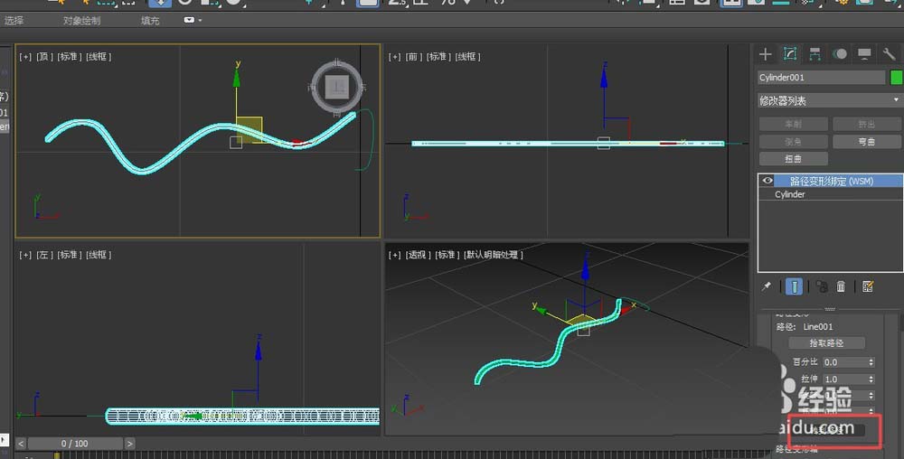Image resolution: width=904 pixels, height=459 pixels.
Task: Apply the 弯曲 modifier button
Action: click(x=866, y=142)
